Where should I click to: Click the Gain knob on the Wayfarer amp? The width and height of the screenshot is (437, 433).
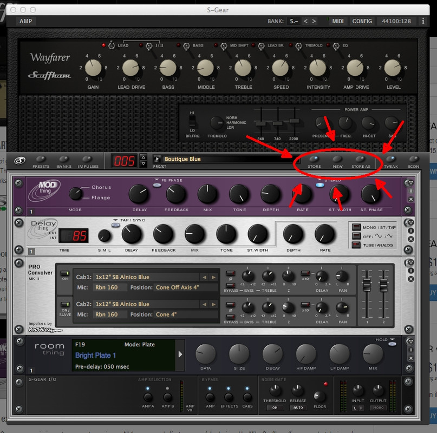click(x=93, y=68)
